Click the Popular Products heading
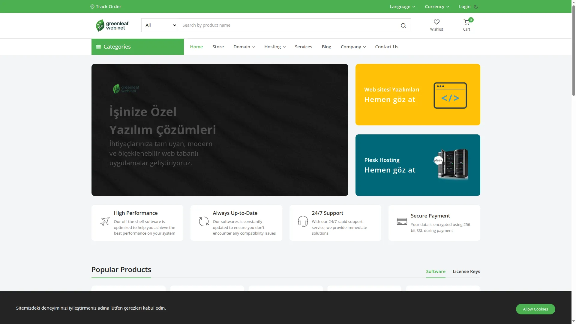This screenshot has height=324, width=576. (x=121, y=270)
